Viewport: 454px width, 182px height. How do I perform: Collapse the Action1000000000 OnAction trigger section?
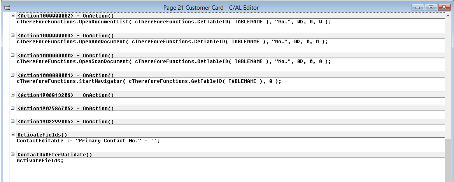[13, 55]
